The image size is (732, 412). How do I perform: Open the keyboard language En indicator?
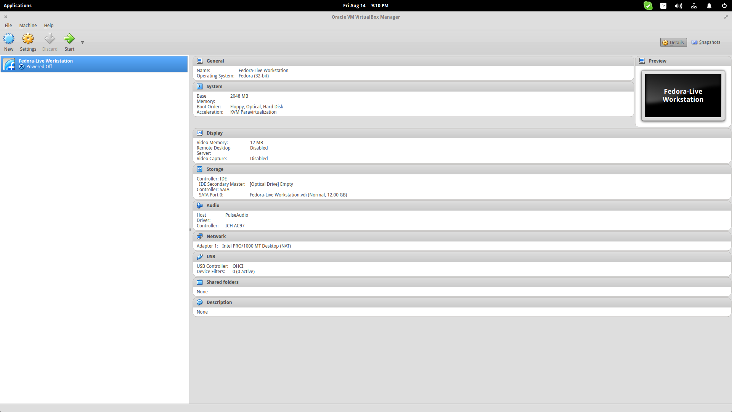[663, 6]
